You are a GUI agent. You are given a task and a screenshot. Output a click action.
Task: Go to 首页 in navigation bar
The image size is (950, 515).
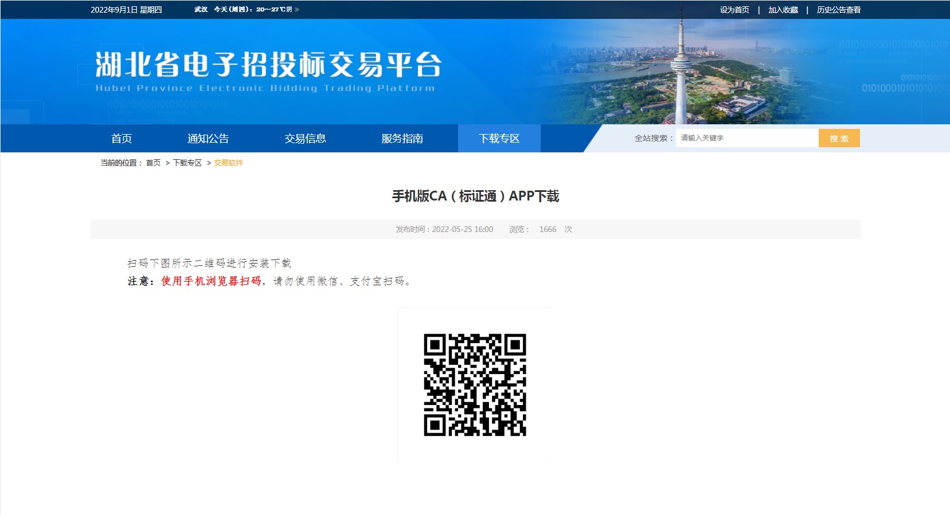122,139
